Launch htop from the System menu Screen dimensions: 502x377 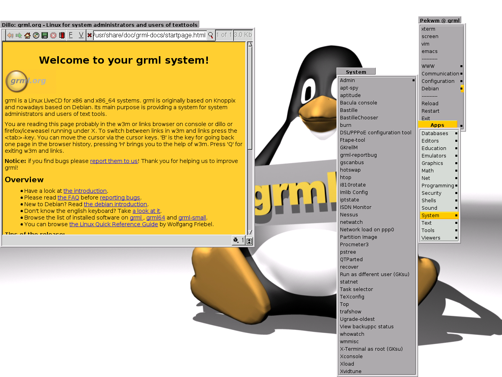point(377,178)
